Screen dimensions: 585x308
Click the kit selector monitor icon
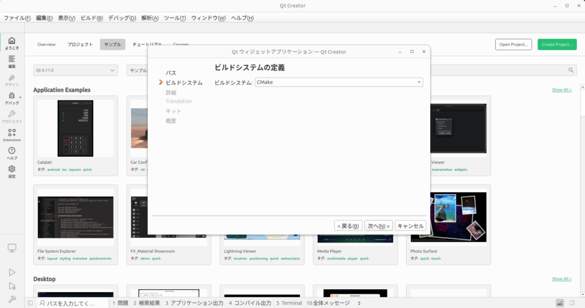[x=12, y=248]
